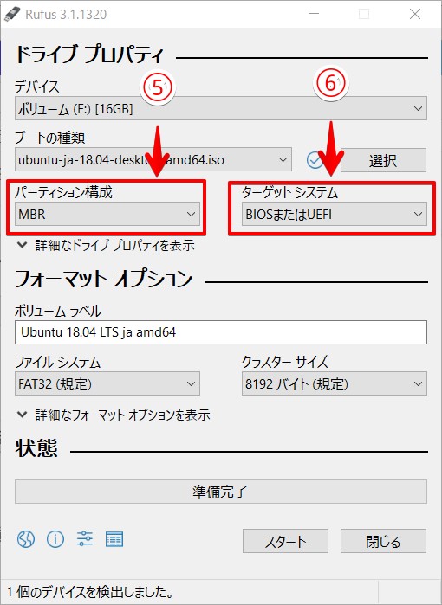Open the デバイス volume dropdown
This screenshot has height=605, width=442.
pyautogui.click(x=221, y=108)
